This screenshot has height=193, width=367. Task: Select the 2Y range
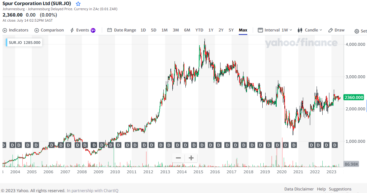click(x=221, y=30)
